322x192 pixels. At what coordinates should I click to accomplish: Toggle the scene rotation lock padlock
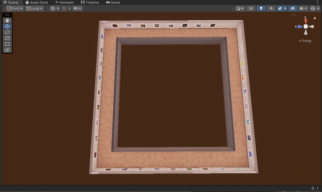314,18
